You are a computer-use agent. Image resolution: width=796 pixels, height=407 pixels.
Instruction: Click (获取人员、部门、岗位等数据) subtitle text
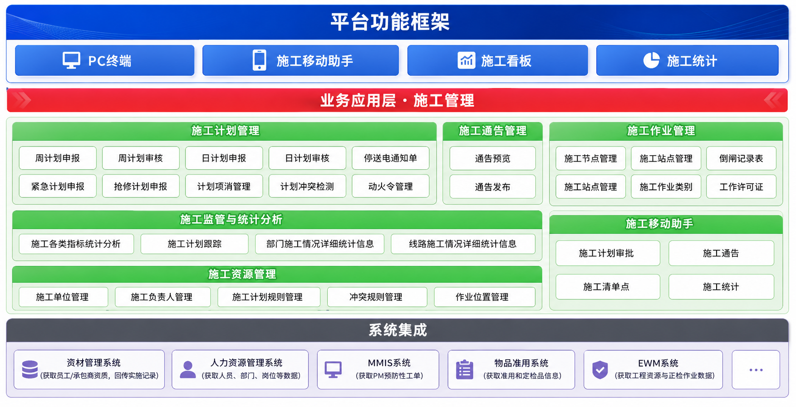[251, 376]
